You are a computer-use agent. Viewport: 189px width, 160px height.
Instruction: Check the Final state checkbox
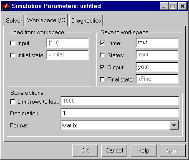point(102,79)
